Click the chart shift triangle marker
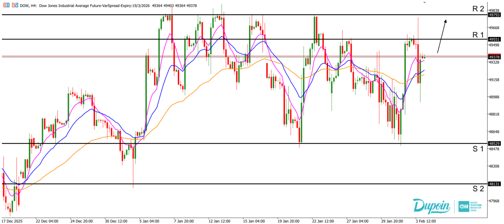This screenshot has height=224, width=504. 424,2
